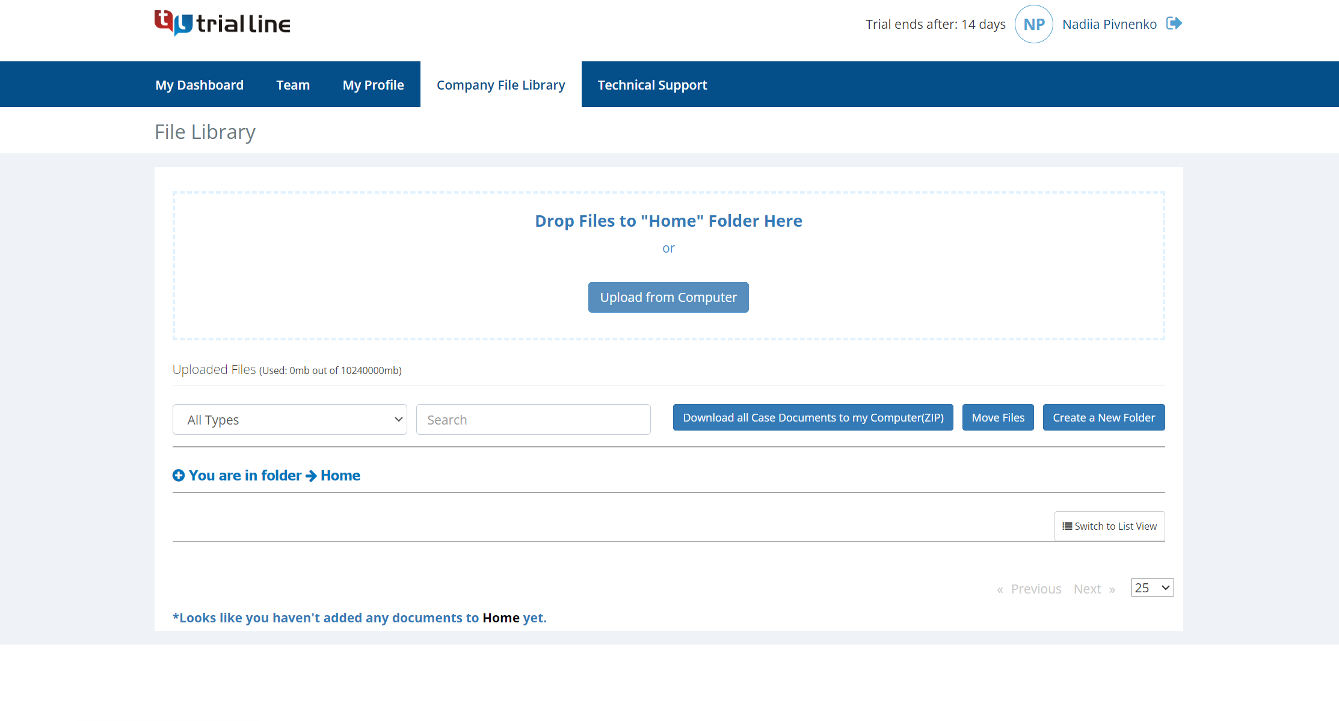Click the logout arrow icon
This screenshot has width=1339, height=721.
tap(1174, 24)
